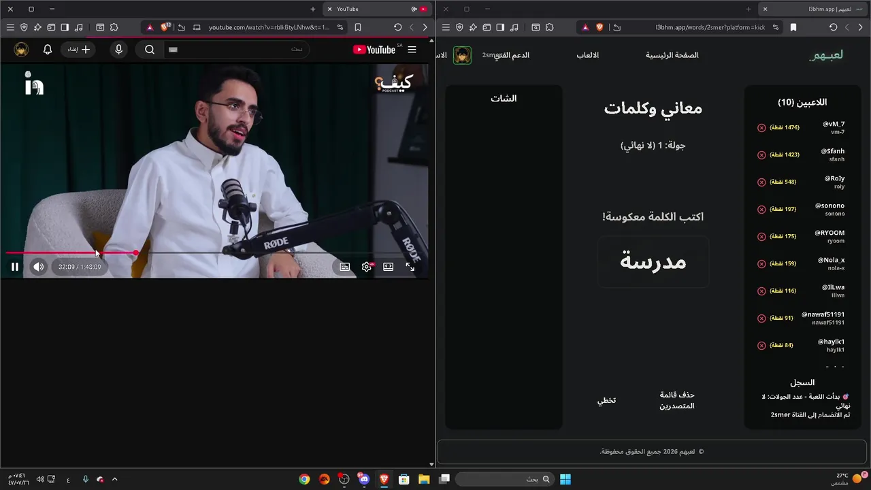Viewport: 871px width, 490px height.
Task: Reload the l3bhm.app page
Action: [834, 27]
